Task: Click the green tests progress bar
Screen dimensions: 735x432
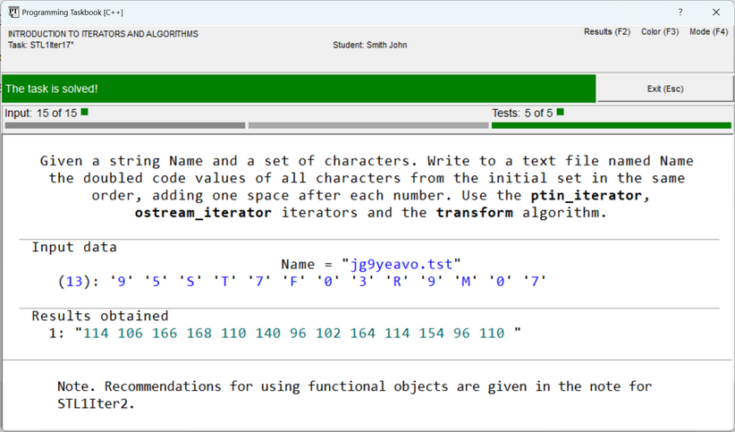Action: tap(611, 126)
